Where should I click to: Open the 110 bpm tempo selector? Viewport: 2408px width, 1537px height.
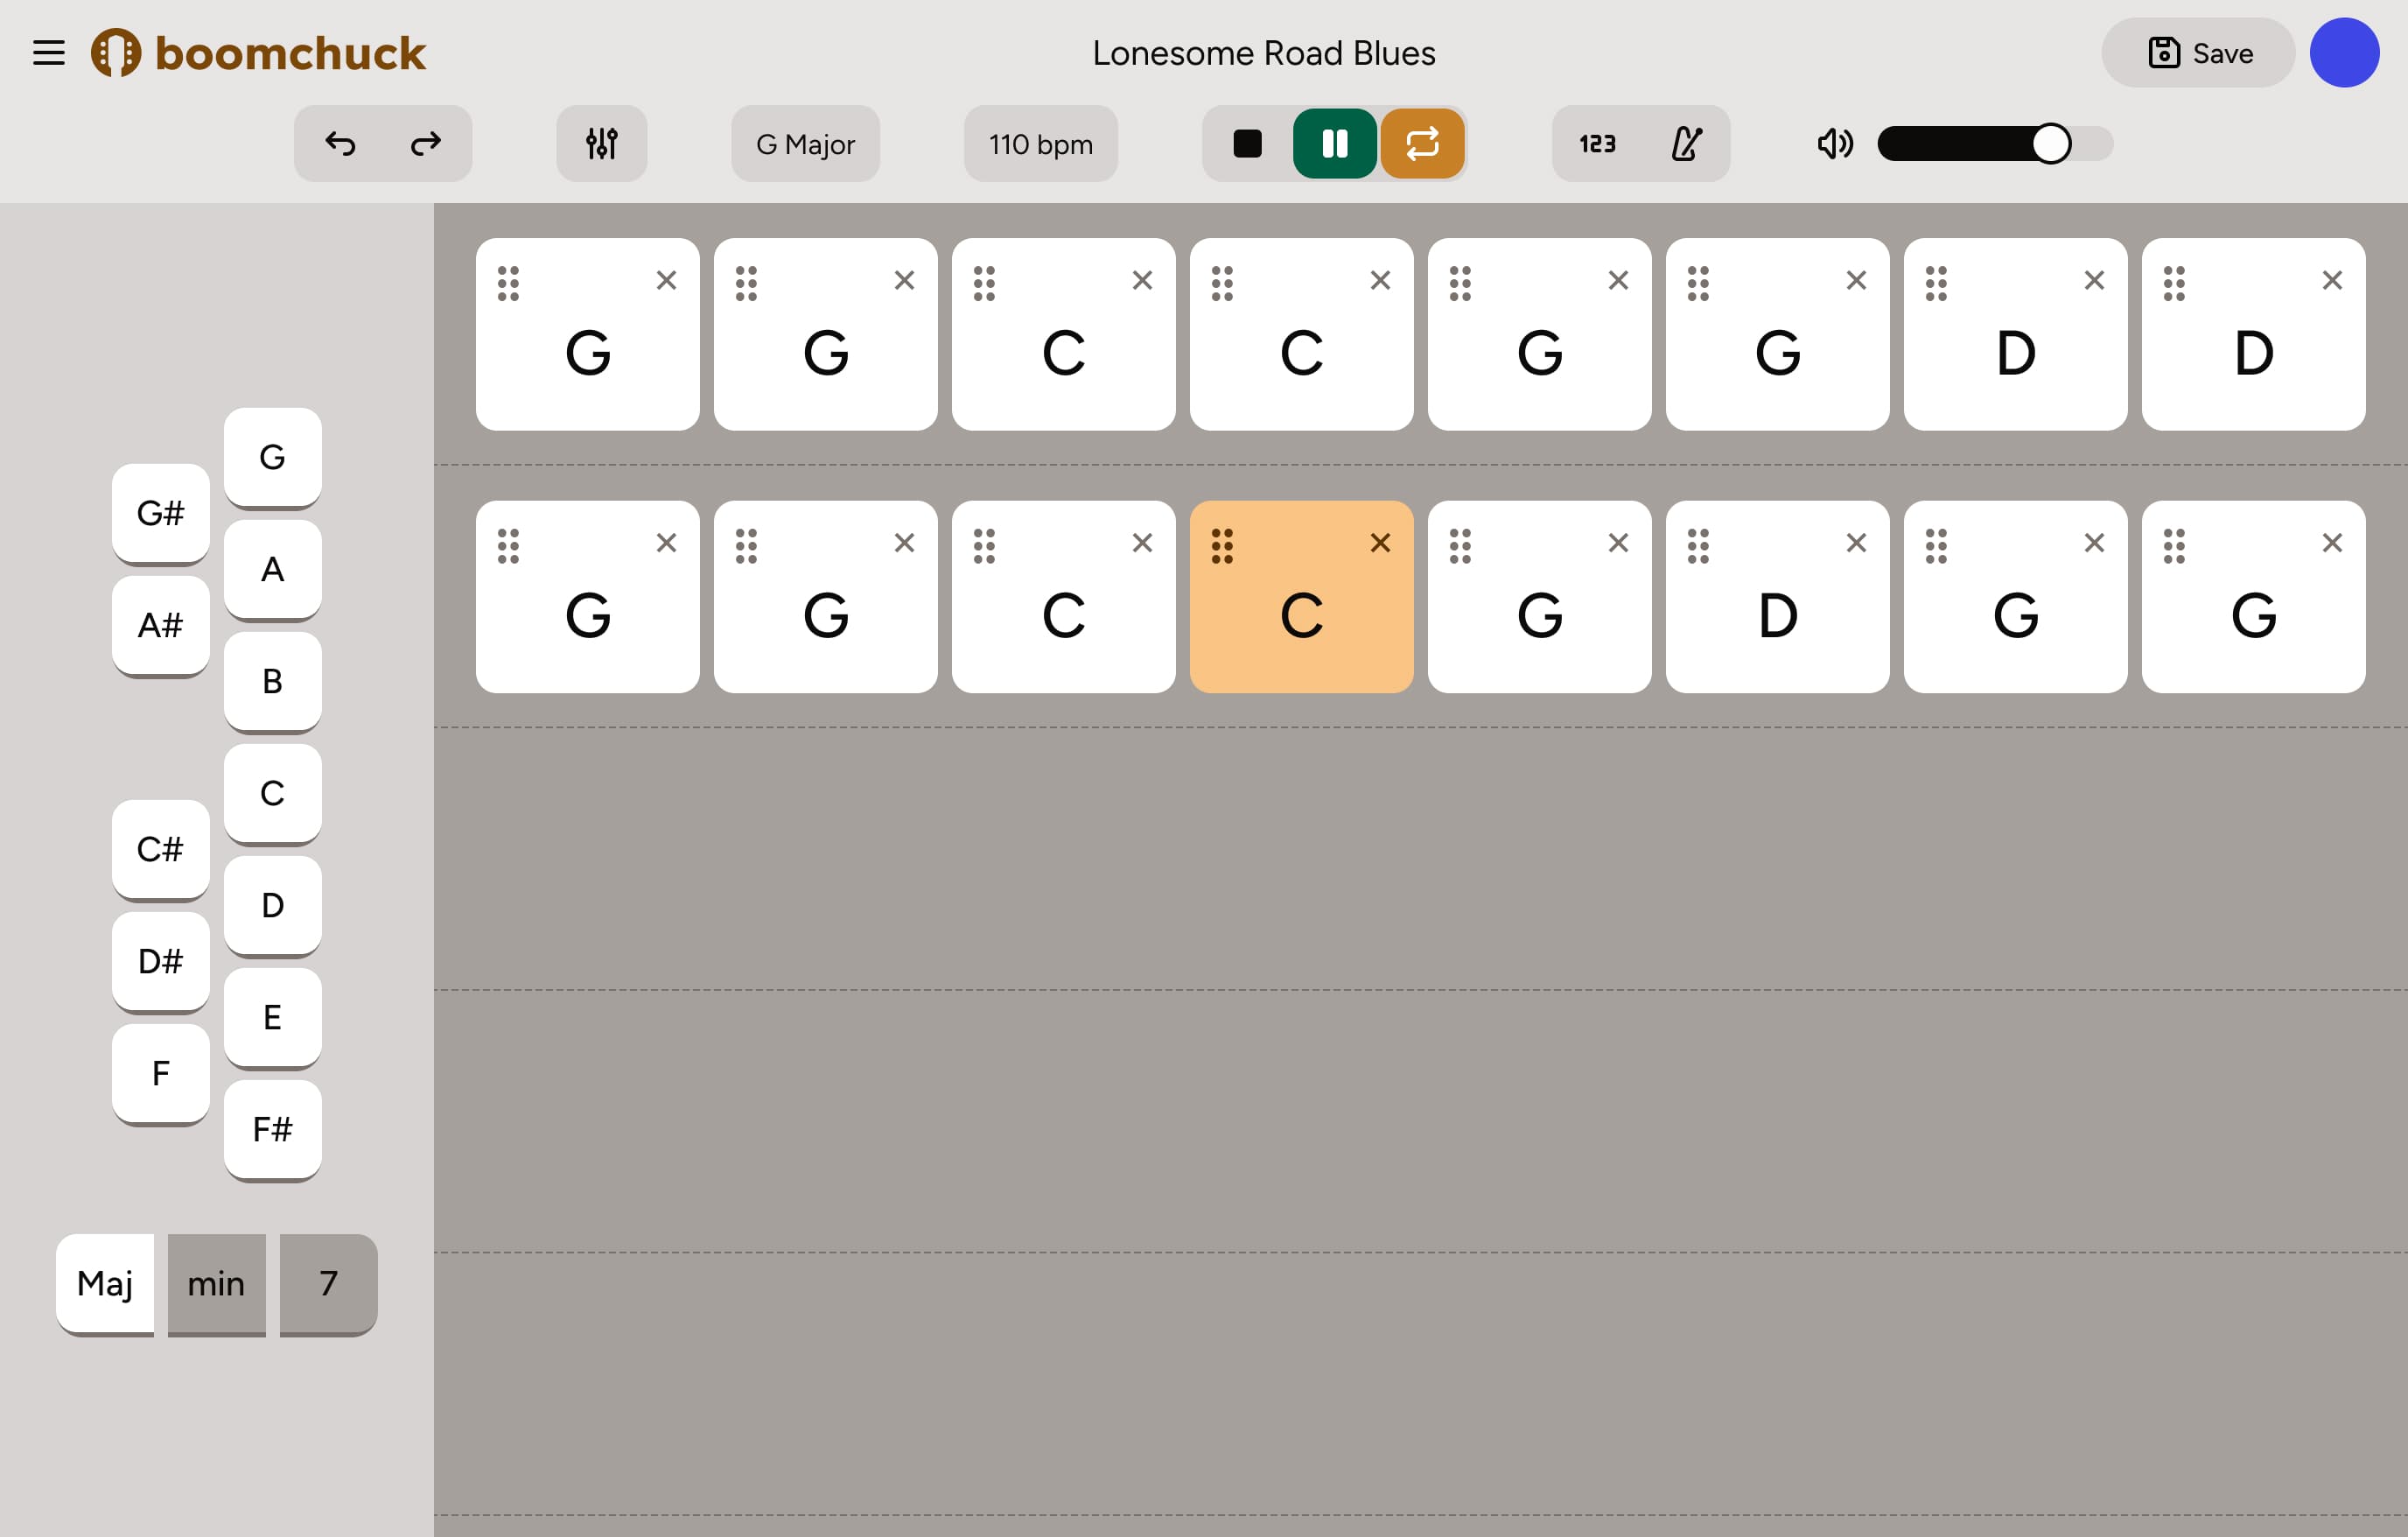click(1040, 144)
